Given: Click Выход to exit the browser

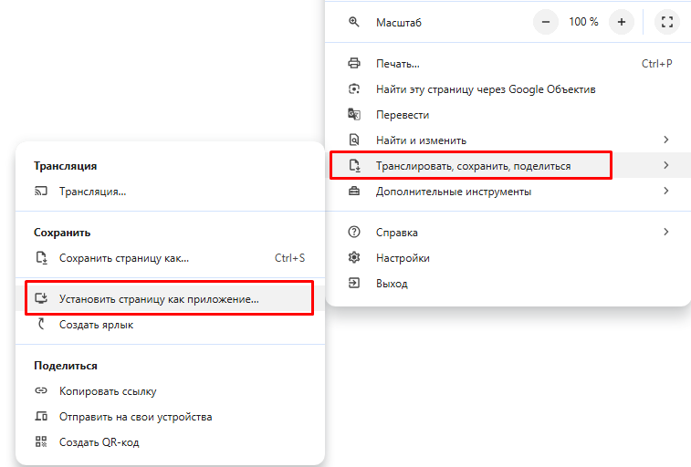Looking at the screenshot, I should (x=392, y=284).
